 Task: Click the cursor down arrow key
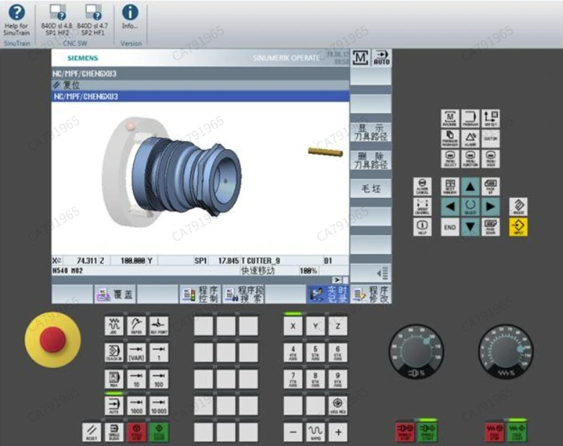tap(470, 227)
